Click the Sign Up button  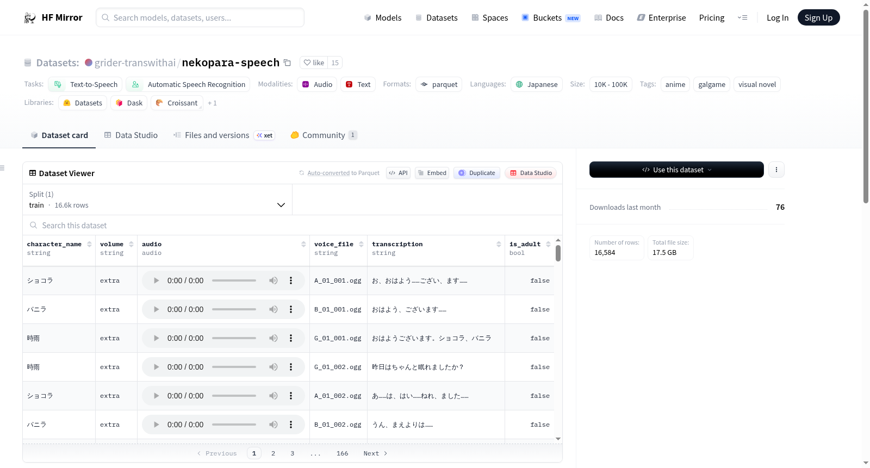[x=818, y=18]
